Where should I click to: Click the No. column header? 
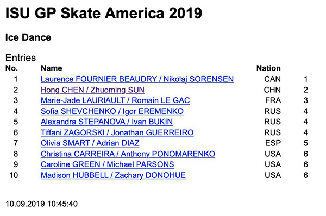11,68
